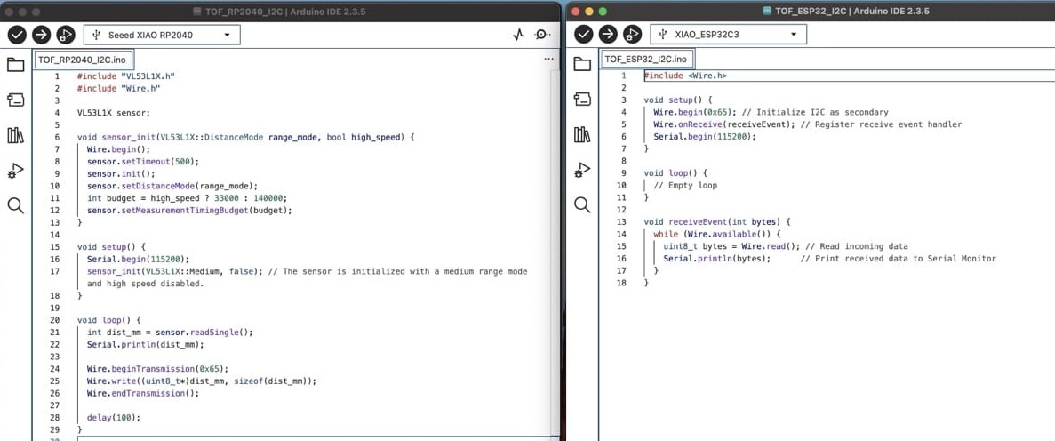Image resolution: width=1055 pixels, height=441 pixels.
Task: Click Wire.endTransmission(); line in RP2040 editor
Action: click(x=142, y=393)
